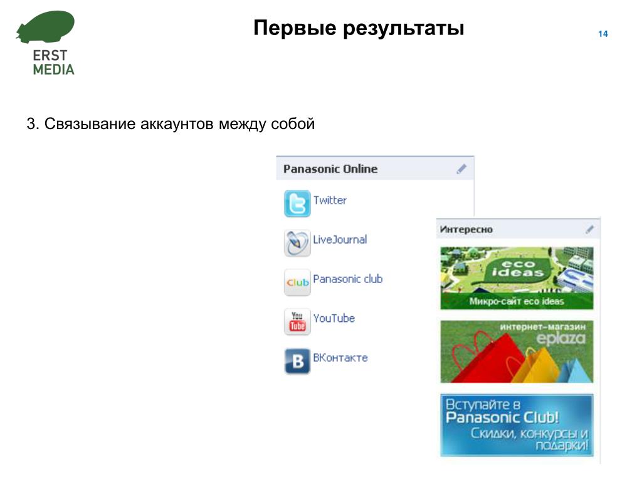Click the YouTube icon
The image size is (642, 481).
coord(297,321)
